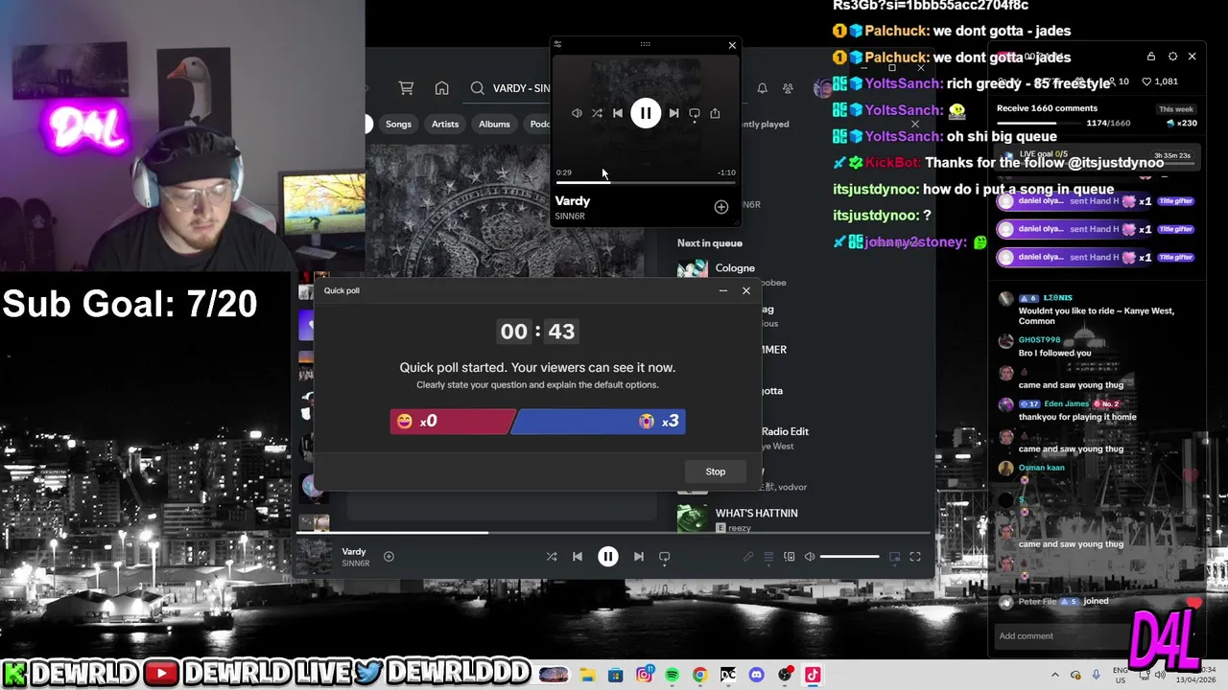
Task: Click the quick poll countdown timer
Action: 537,332
